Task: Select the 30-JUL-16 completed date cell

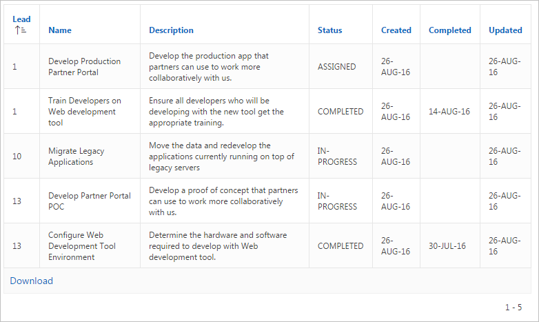Action: [449, 246]
